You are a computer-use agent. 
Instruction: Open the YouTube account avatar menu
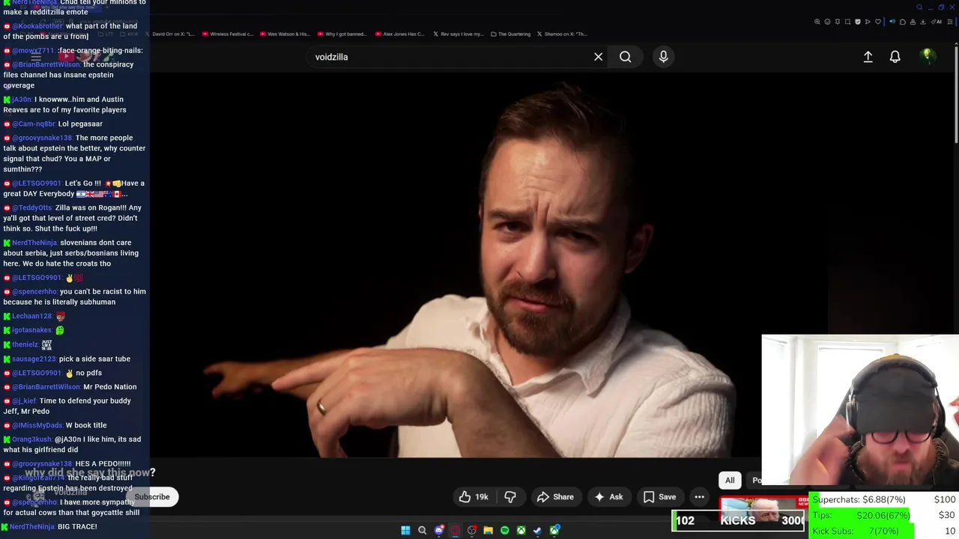(x=928, y=56)
